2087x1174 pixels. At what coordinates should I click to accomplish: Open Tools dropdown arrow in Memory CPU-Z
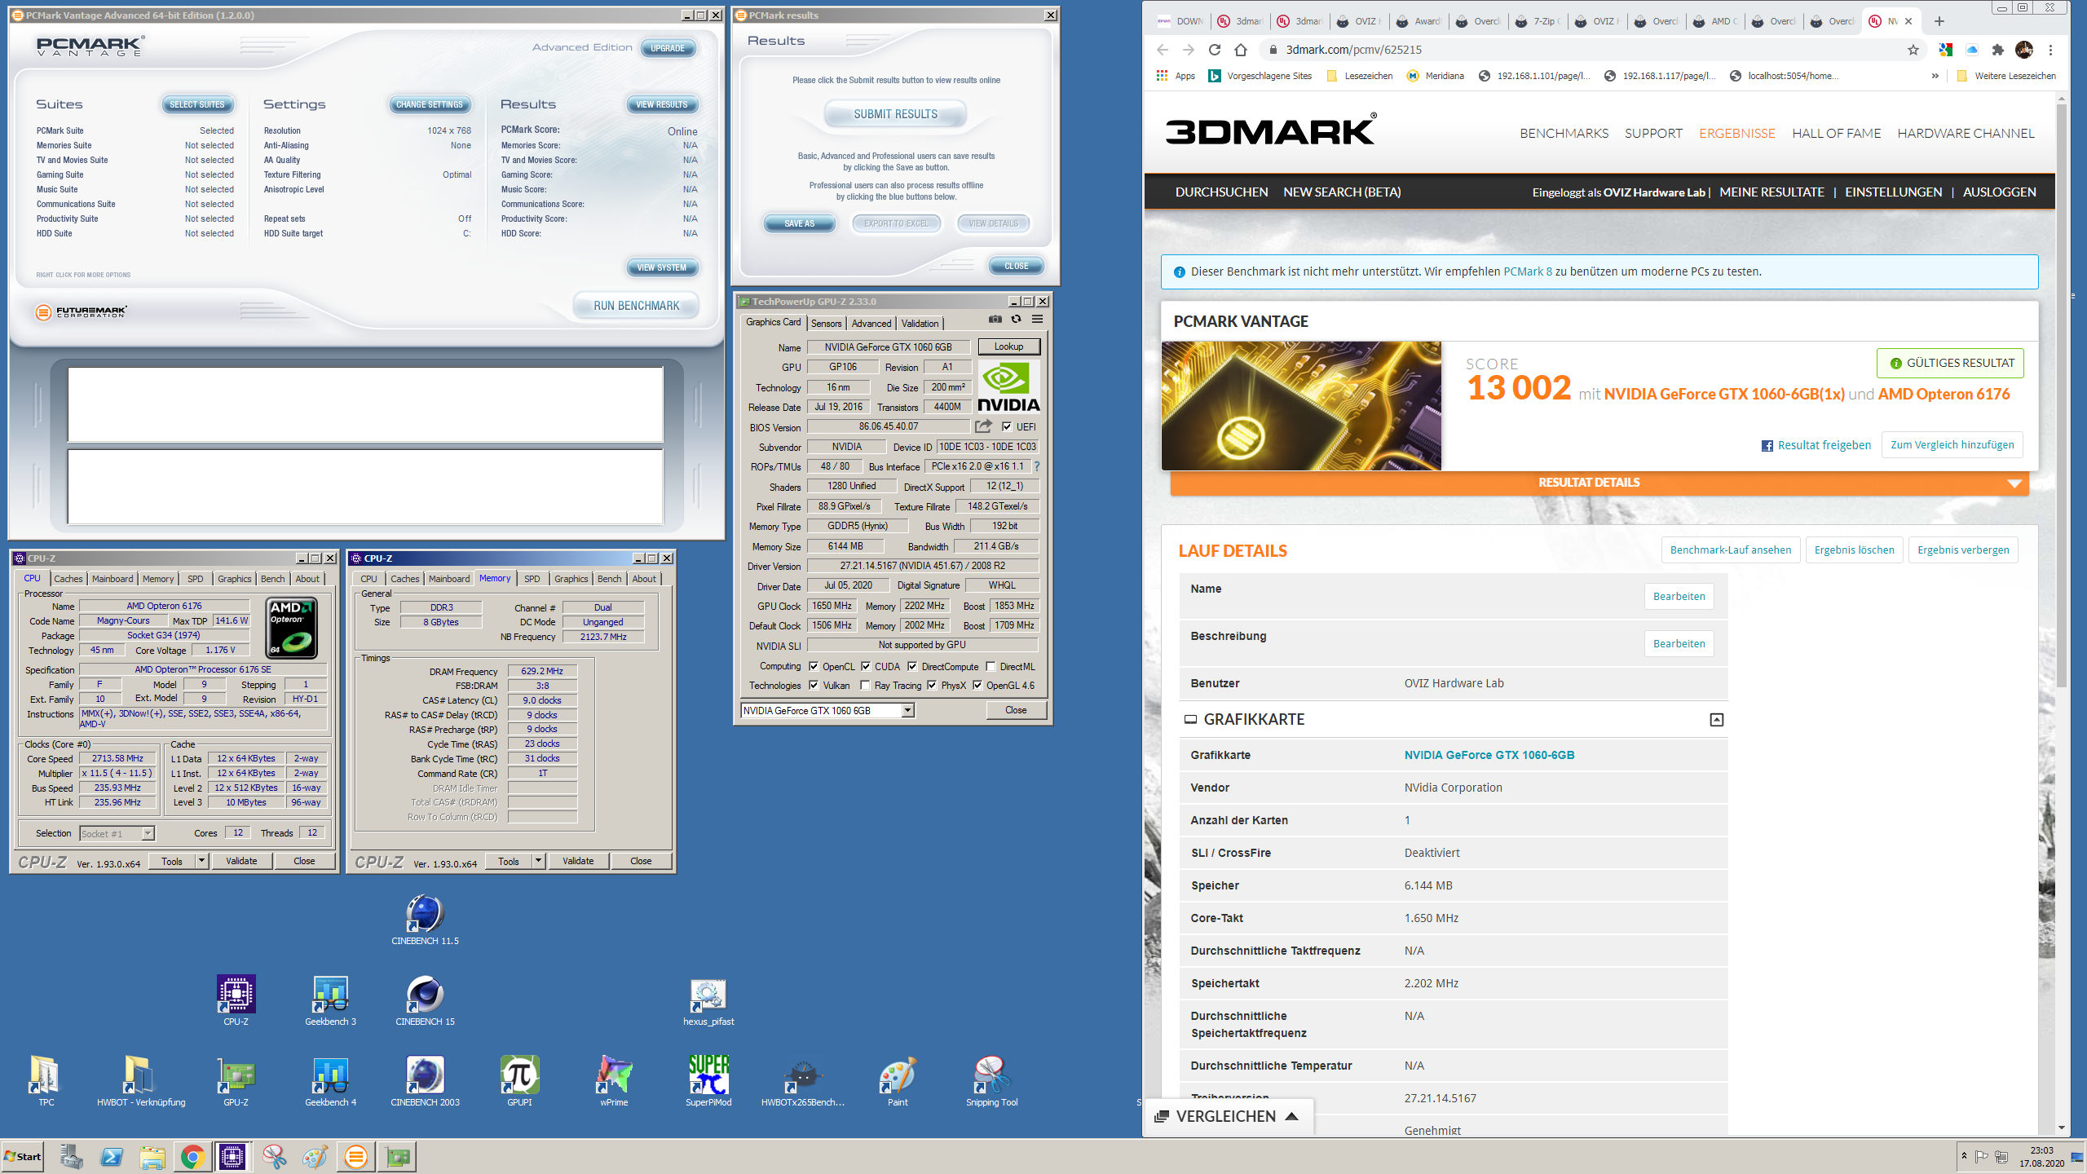coord(538,861)
